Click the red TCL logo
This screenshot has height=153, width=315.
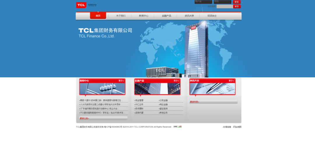(81, 5)
